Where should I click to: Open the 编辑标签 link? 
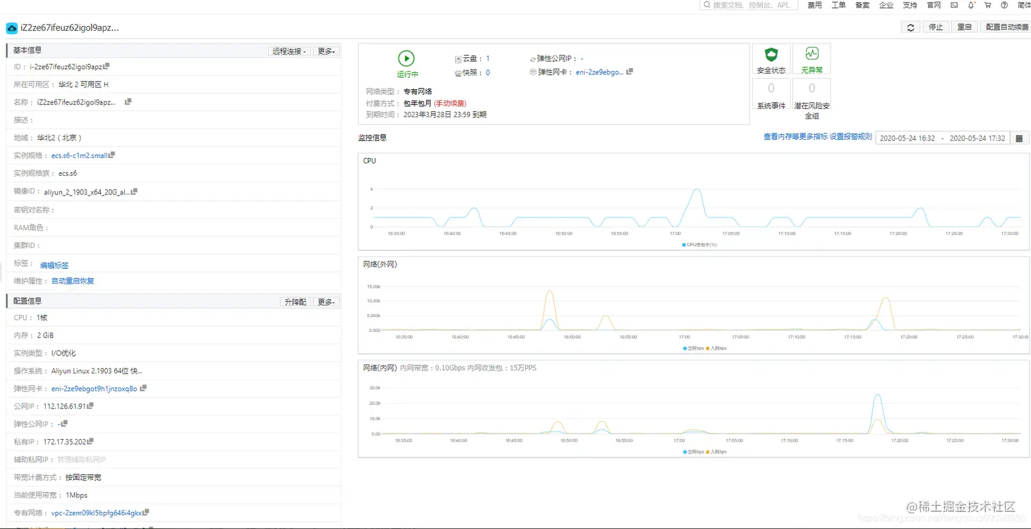tap(54, 265)
